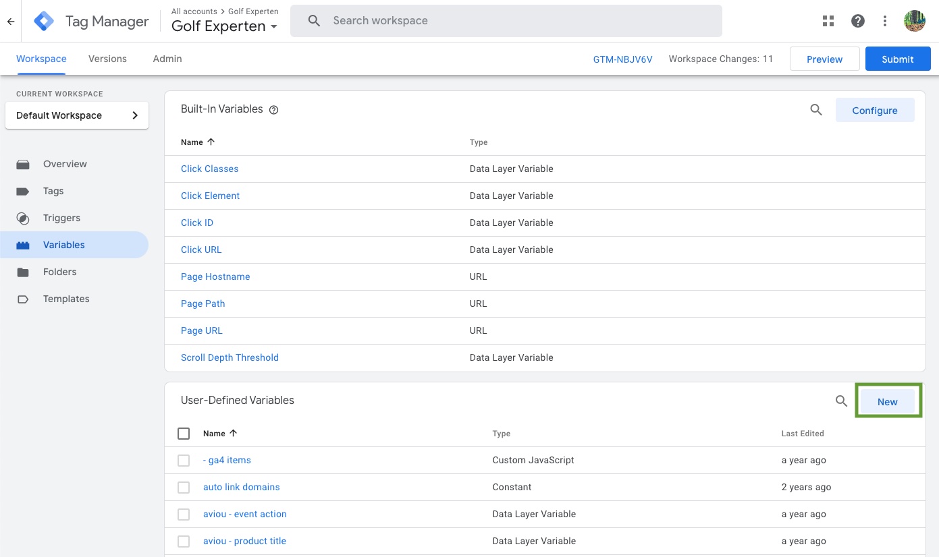Click the Type column header in User-Defined Variables
939x557 pixels.
(x=502, y=434)
